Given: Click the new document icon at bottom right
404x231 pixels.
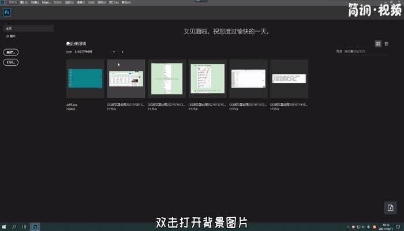Looking at the screenshot, I should tap(390, 207).
